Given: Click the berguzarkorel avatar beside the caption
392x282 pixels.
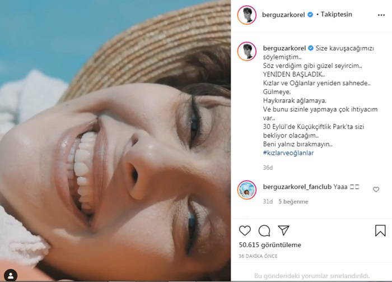Looking at the screenshot, I should click(246, 51).
